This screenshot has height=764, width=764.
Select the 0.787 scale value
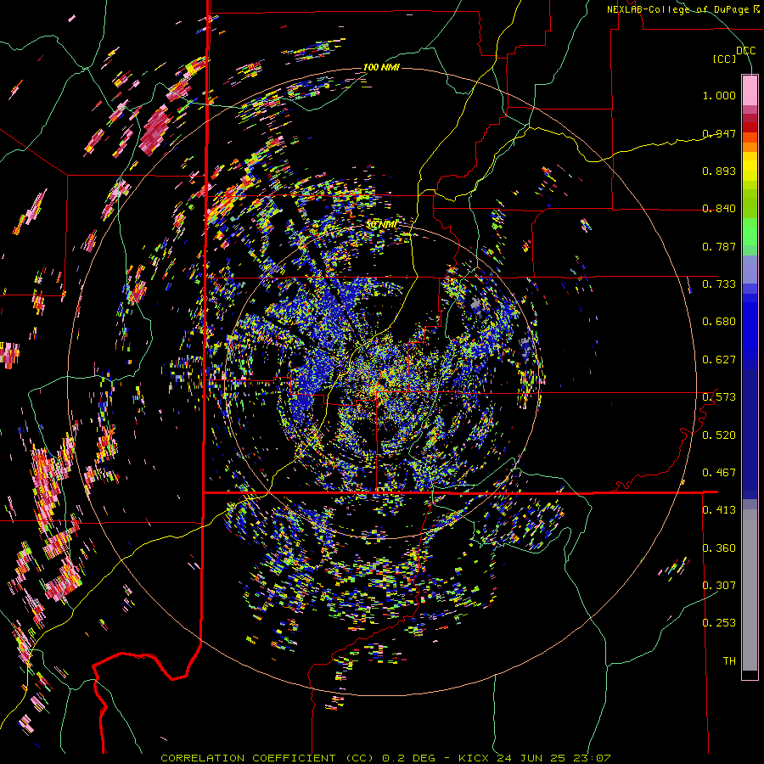pyautogui.click(x=719, y=246)
